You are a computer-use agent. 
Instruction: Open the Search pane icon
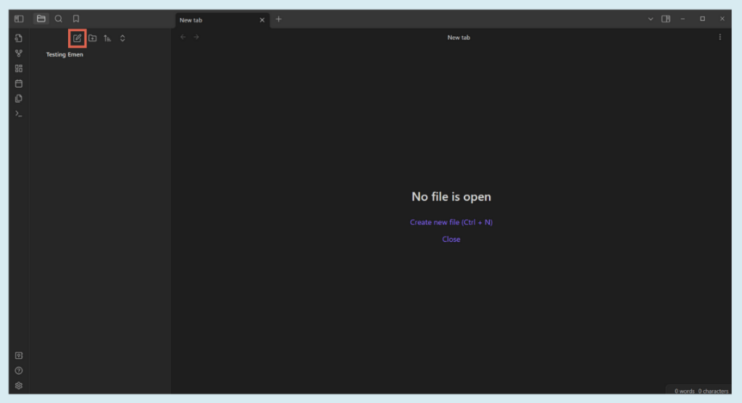pyautogui.click(x=59, y=19)
